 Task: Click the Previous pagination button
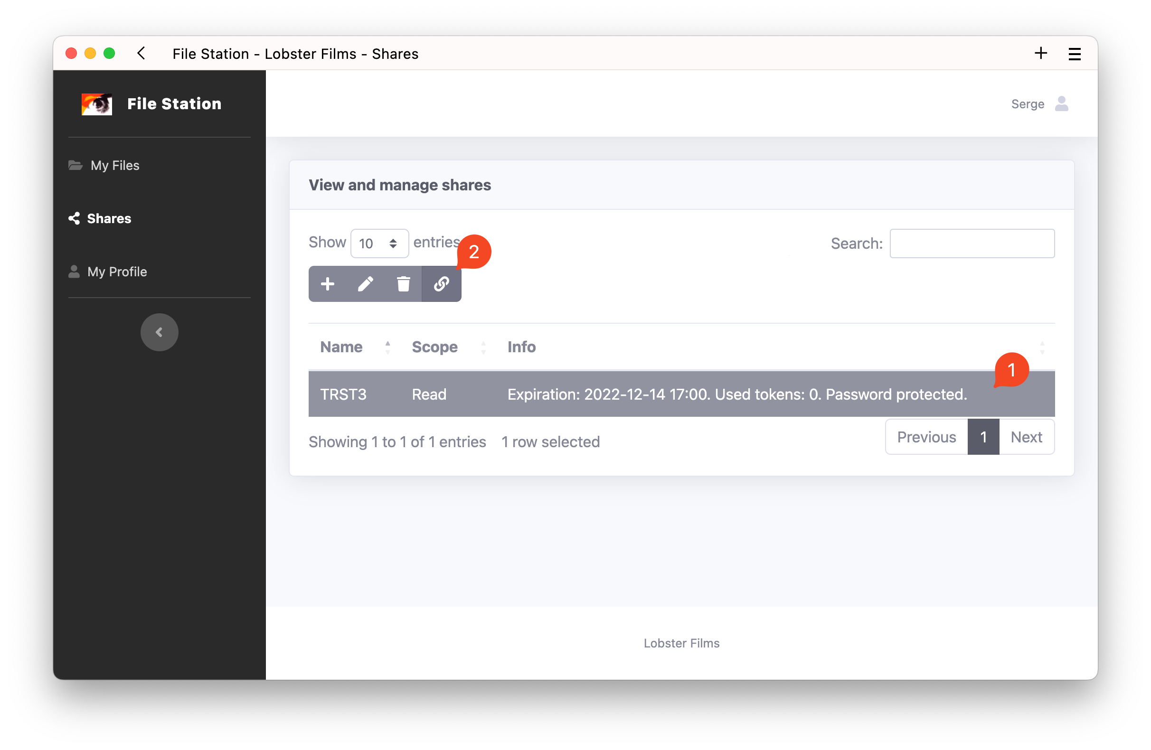925,437
